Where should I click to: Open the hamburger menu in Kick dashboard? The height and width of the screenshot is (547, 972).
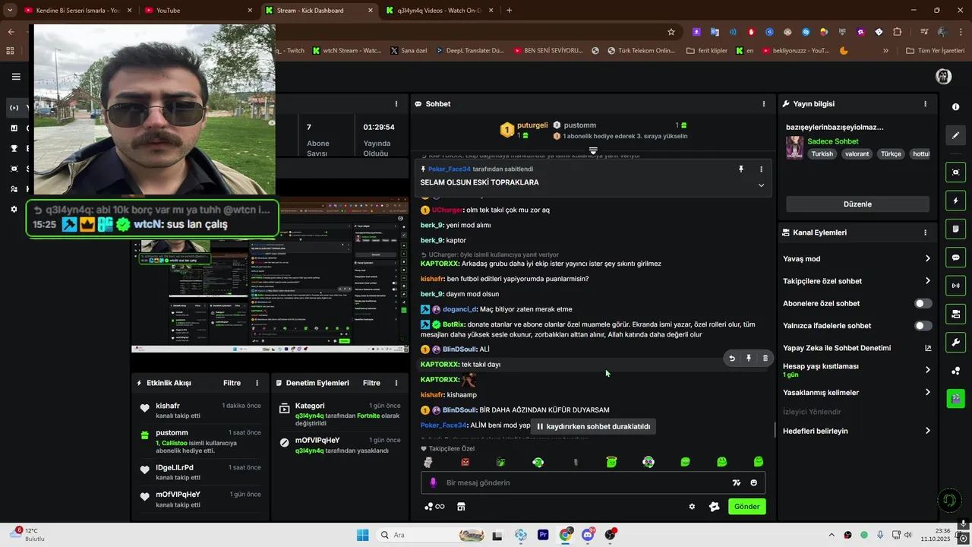point(16,77)
